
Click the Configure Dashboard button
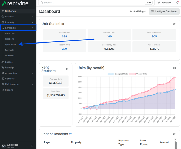pyautogui.click(x=164, y=12)
